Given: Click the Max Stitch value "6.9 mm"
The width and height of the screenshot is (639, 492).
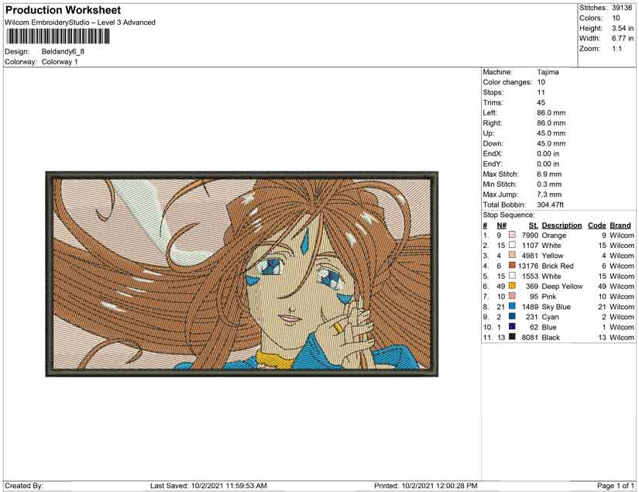Looking at the screenshot, I should (549, 174).
